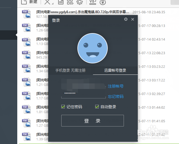Click the 登 录 login button
The height and width of the screenshot is (144, 179).
click(x=92, y=121)
